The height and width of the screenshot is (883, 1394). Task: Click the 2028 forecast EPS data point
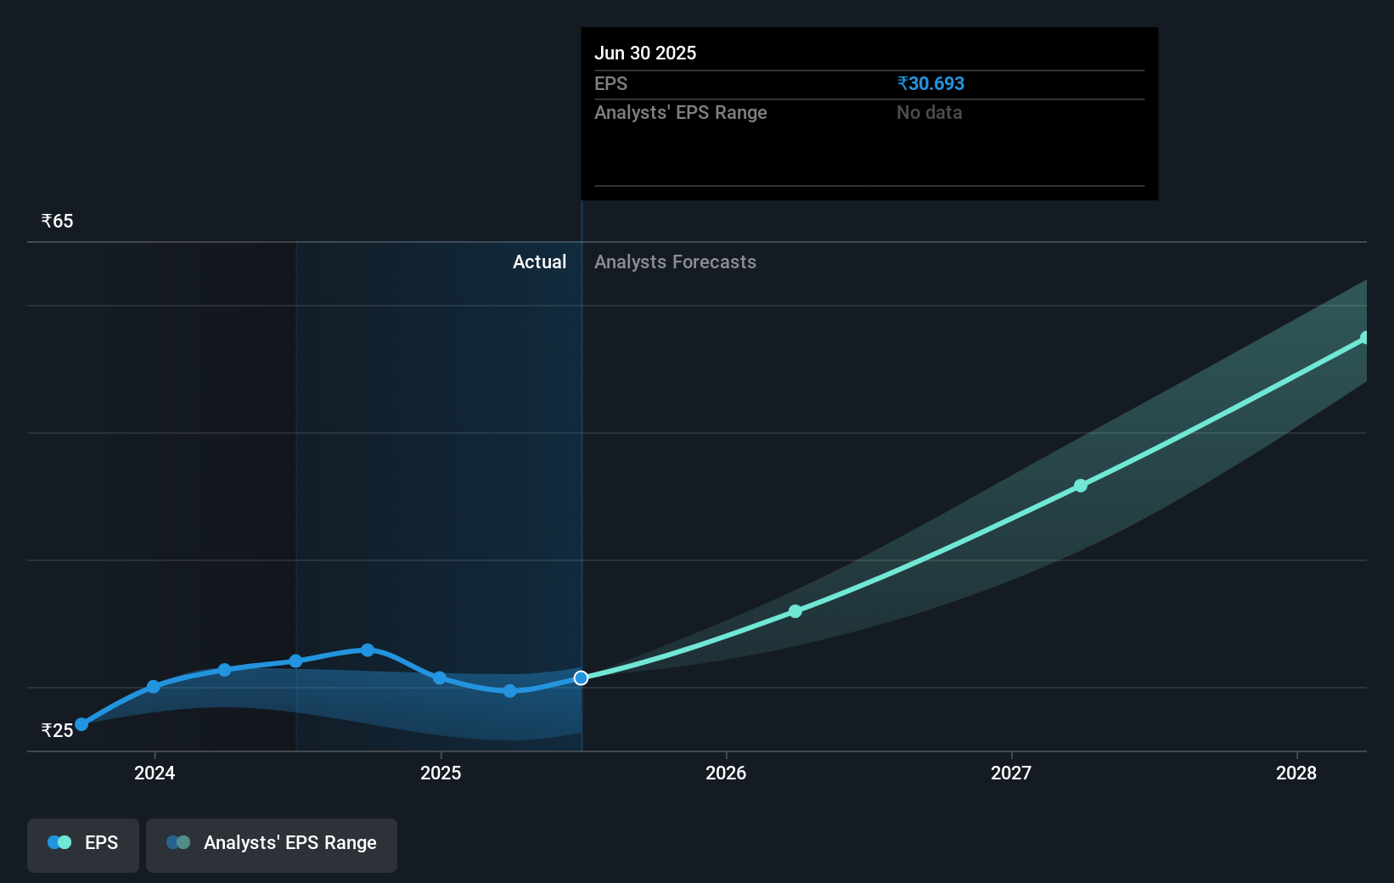point(1365,338)
